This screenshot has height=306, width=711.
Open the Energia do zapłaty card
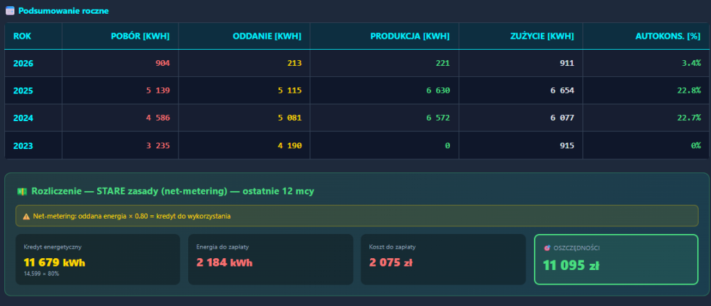(x=270, y=260)
